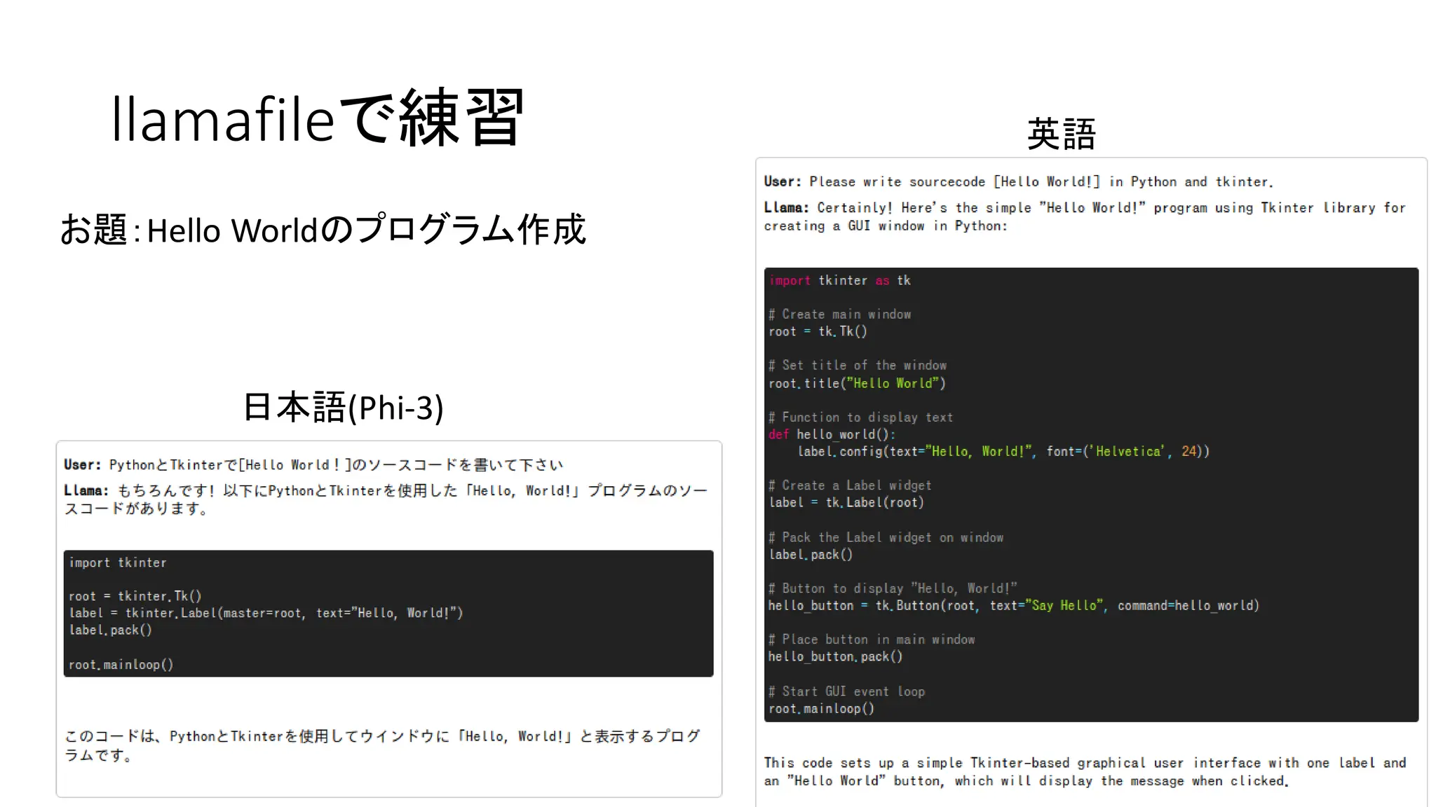The height and width of the screenshot is (807, 1436).
Task: Click the comment '# Function to display text'
Action: [861, 418]
